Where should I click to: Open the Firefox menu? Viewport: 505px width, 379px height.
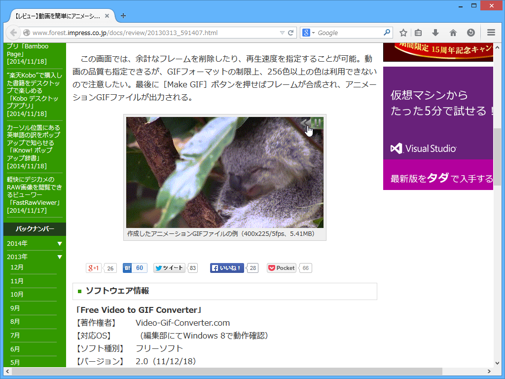(x=491, y=32)
